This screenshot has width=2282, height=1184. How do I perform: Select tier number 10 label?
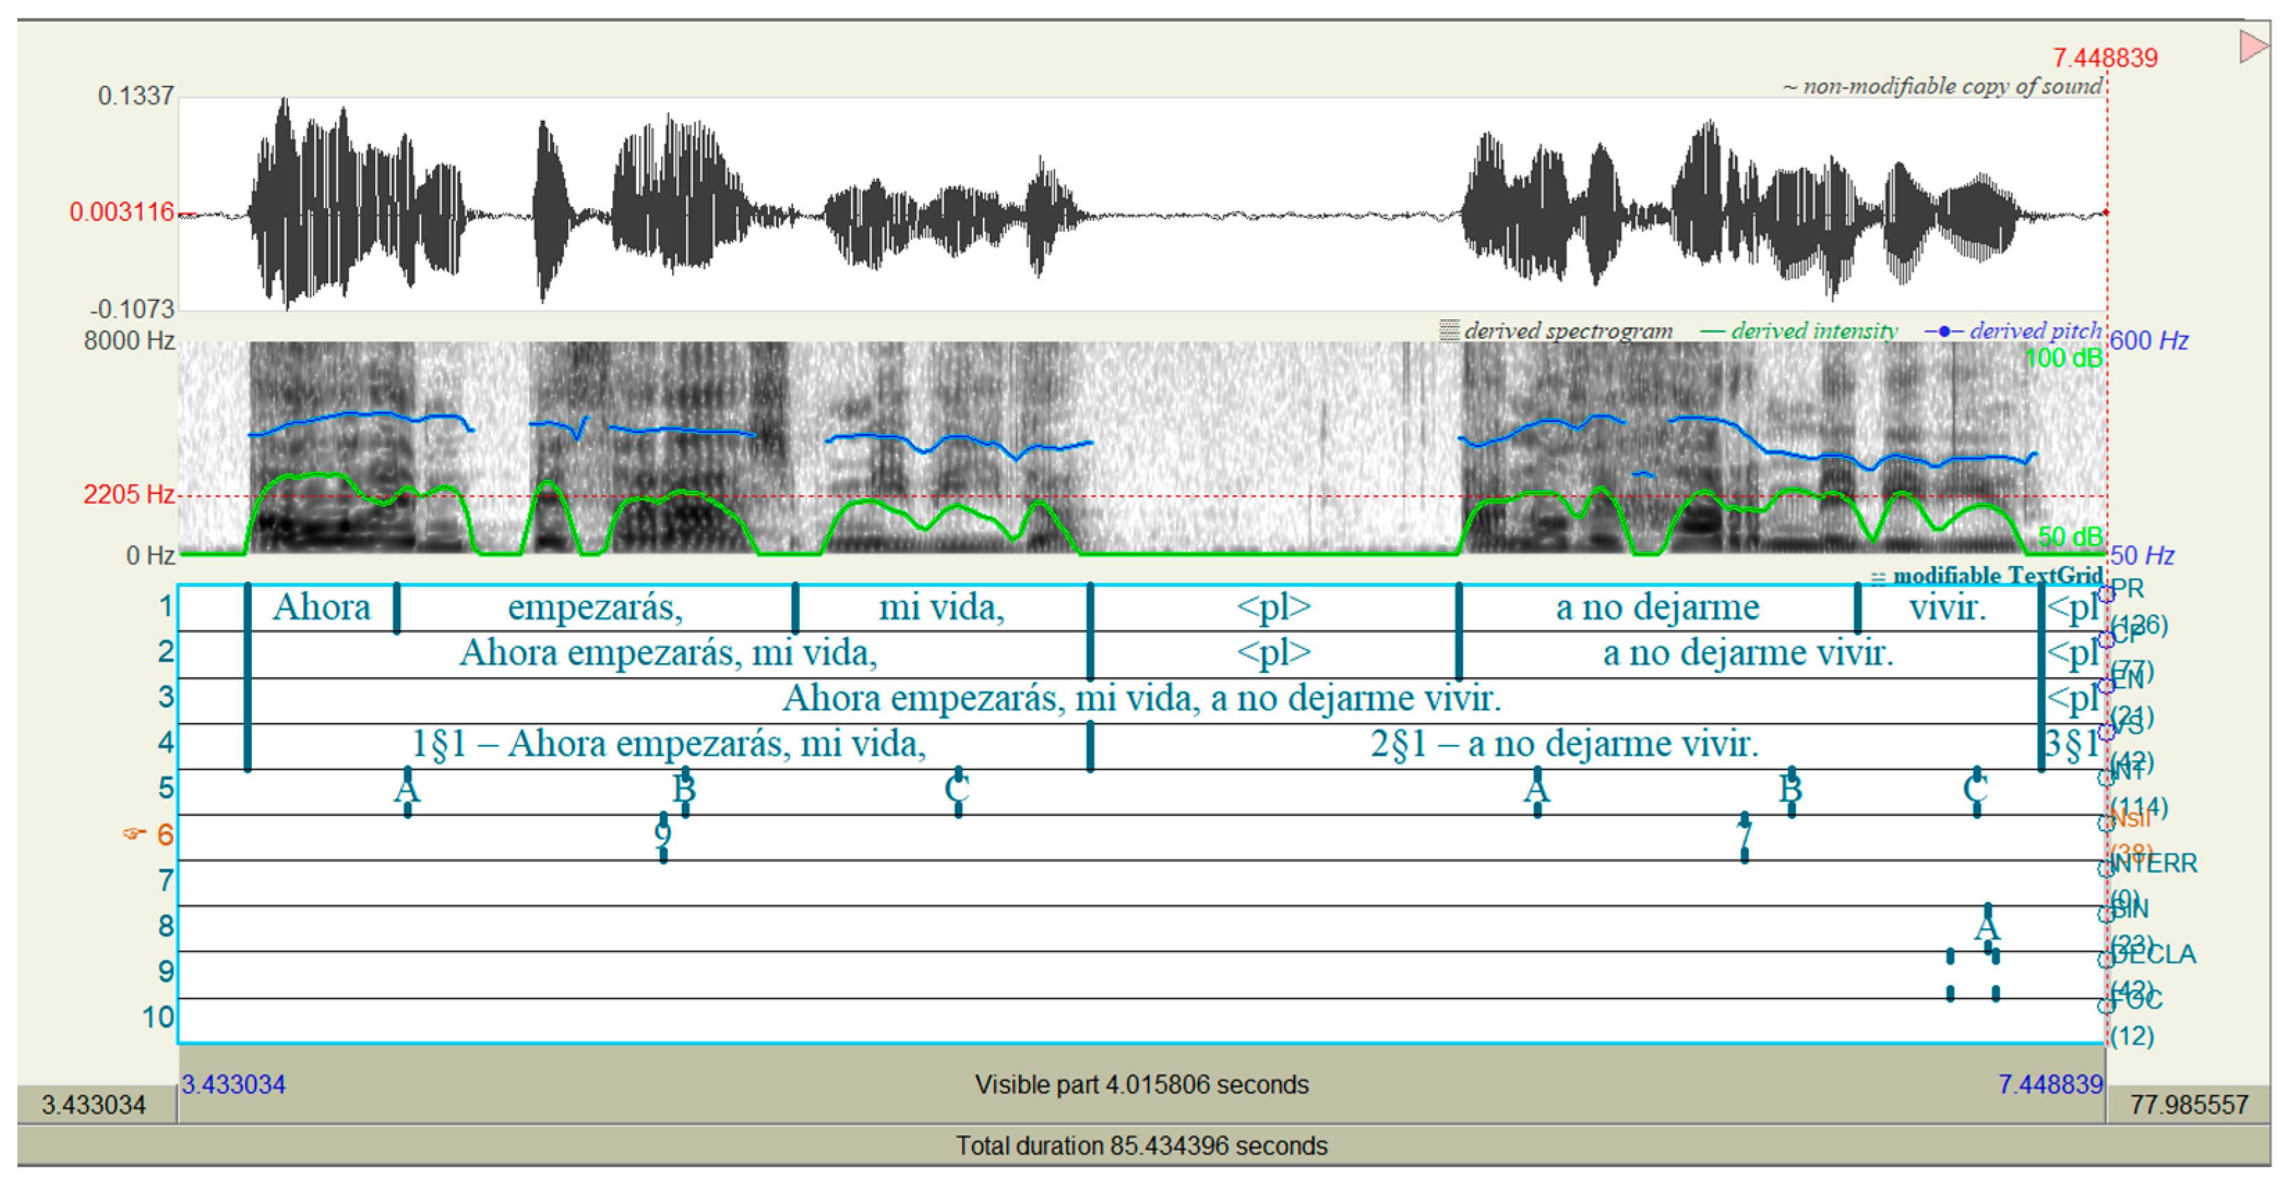tap(159, 1018)
